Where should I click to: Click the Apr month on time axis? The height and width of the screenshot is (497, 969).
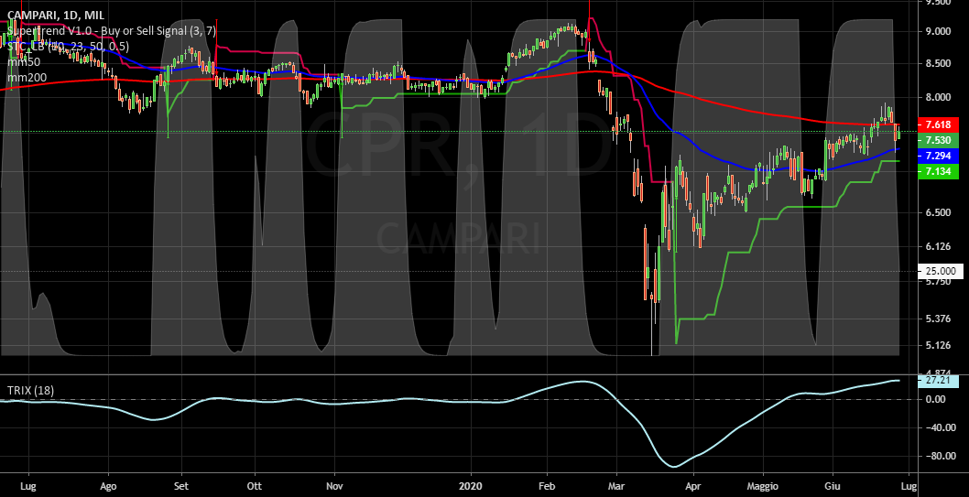tap(694, 485)
